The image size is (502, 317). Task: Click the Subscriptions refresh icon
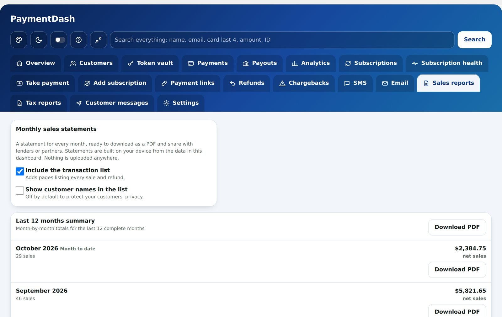(x=348, y=64)
